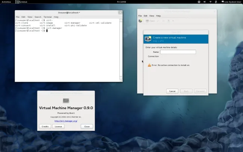Open the Virtual Machine Manager File menu
Screen dimensions: 243x152
(x=140, y=16)
